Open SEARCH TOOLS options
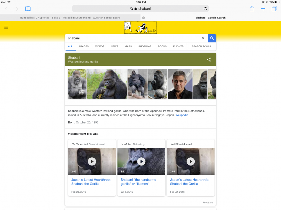The height and width of the screenshot is (210, 281). coord(201,46)
